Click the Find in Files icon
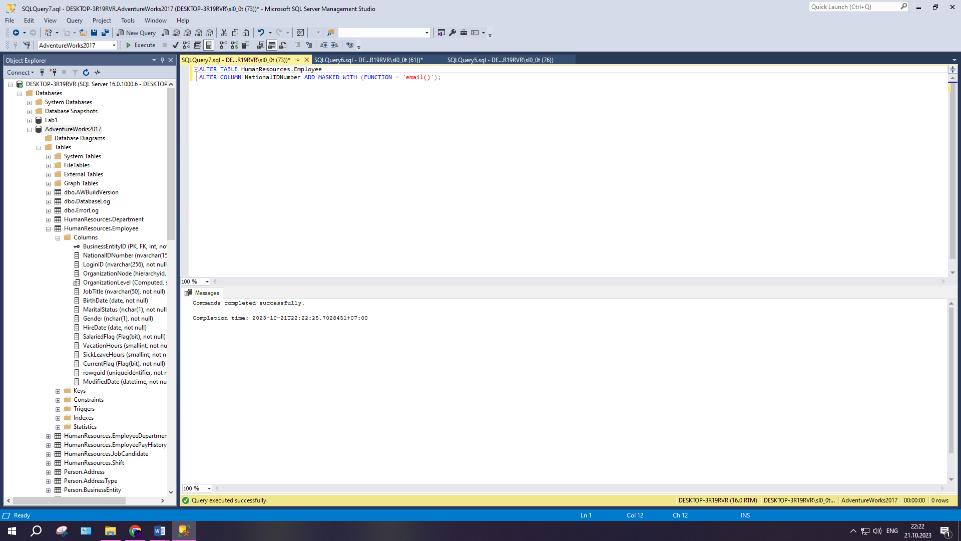 tap(330, 33)
